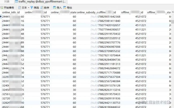Select cell 79279211070464

point(109,55)
